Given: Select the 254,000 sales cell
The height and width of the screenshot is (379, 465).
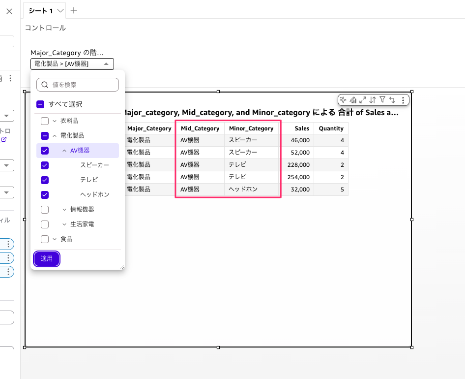Looking at the screenshot, I should 298,177.
